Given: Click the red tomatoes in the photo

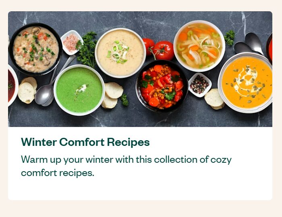Looking at the screenshot, I should coord(159,49).
